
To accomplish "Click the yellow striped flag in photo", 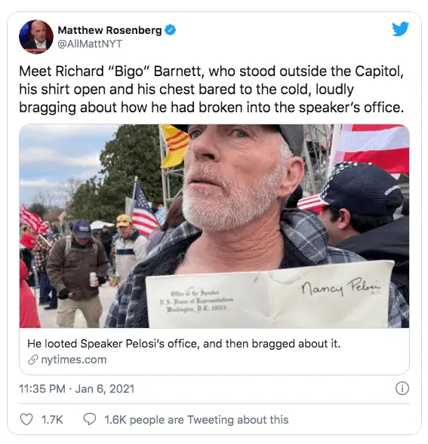I will coord(174,145).
